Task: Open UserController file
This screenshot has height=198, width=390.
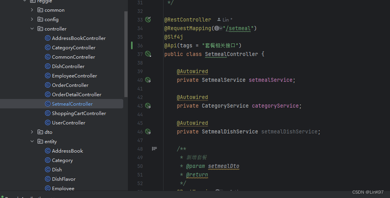Action: tap(68, 122)
